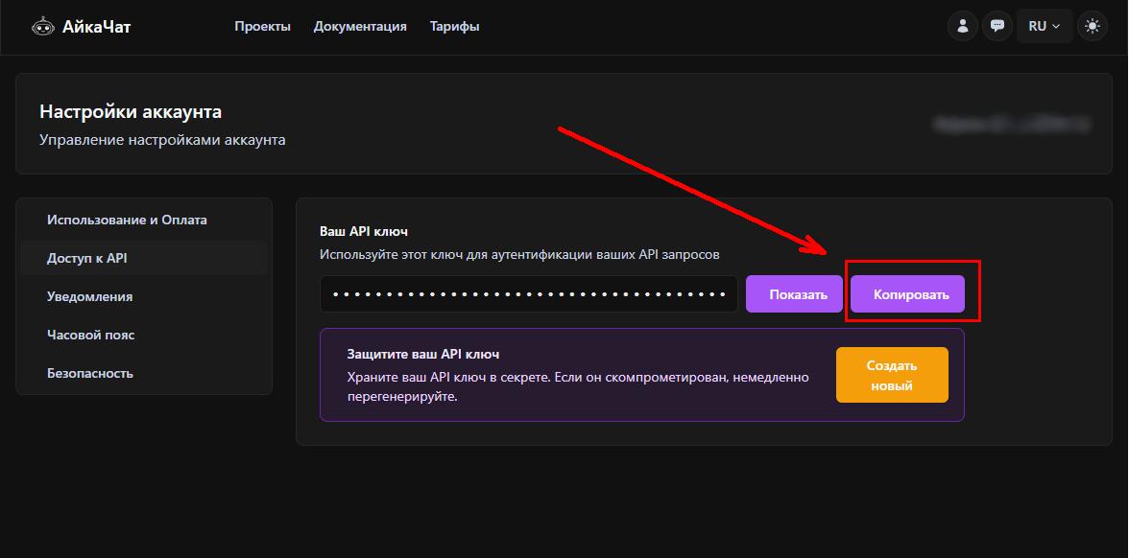The image size is (1129, 558).
Task: Expand the RU language dropdown
Action: [1044, 26]
